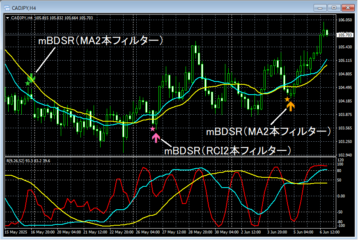Select the orange up arrow buy signal
This screenshot has width=358, height=240.
coord(290,106)
